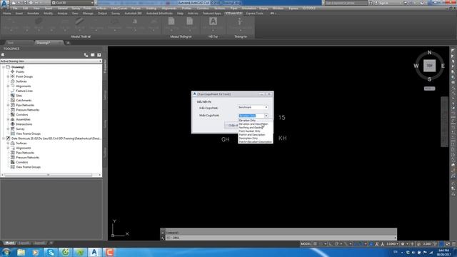
Task: Expand the Pipe Networks node under Drawing1
Action: tap(8, 105)
